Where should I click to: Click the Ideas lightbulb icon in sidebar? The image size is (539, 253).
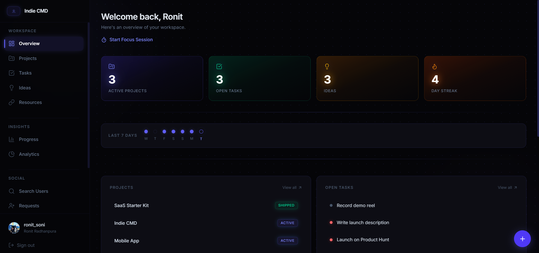[x=12, y=88]
